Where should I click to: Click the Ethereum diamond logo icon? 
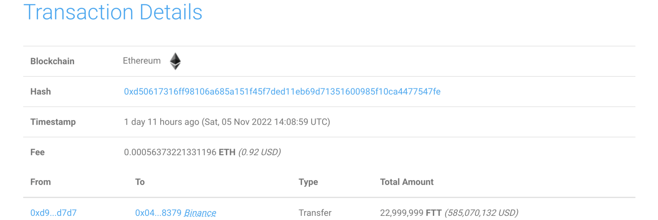click(x=175, y=61)
